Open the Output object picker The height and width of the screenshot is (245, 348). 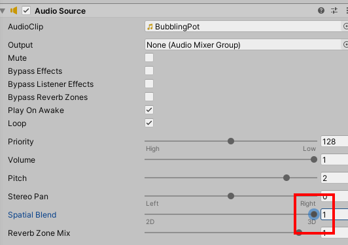coord(345,44)
